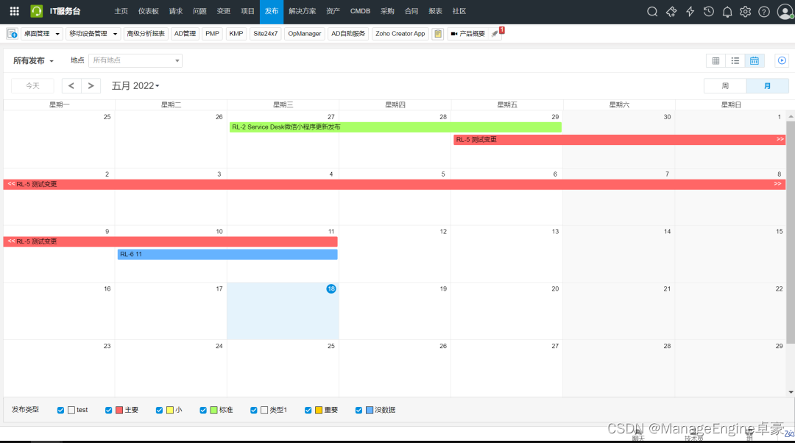Open the 高级分析报表 bookmark
Image resolution: width=795 pixels, height=443 pixels.
146,33
